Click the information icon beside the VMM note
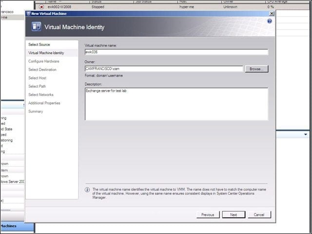The height and width of the screenshot is (234, 312). (x=87, y=190)
